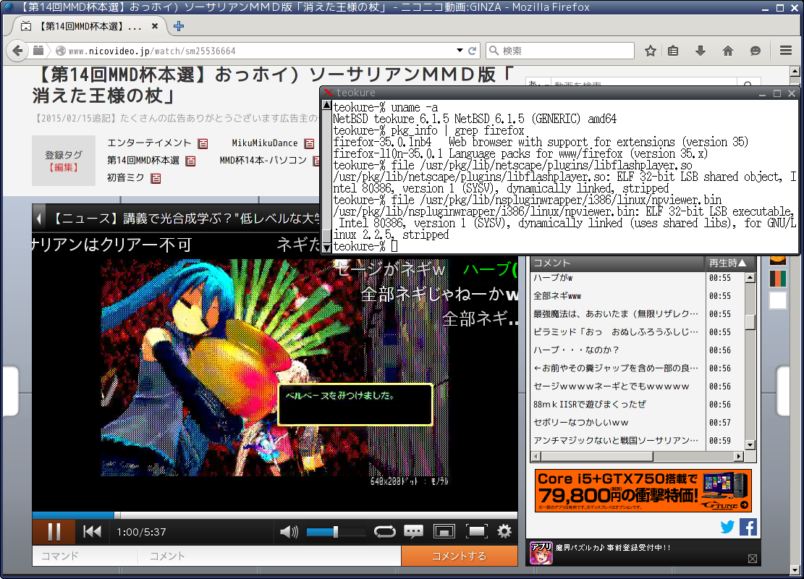Select comment セボリーなつかしいww
The image size is (804, 579).
pos(617,423)
